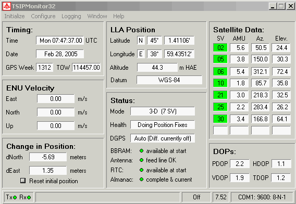Image resolution: width=296 pixels, height=204 pixels.
Task: Click the 'available at start' text beside BBRAM
Action: pyautogui.click(x=166, y=151)
